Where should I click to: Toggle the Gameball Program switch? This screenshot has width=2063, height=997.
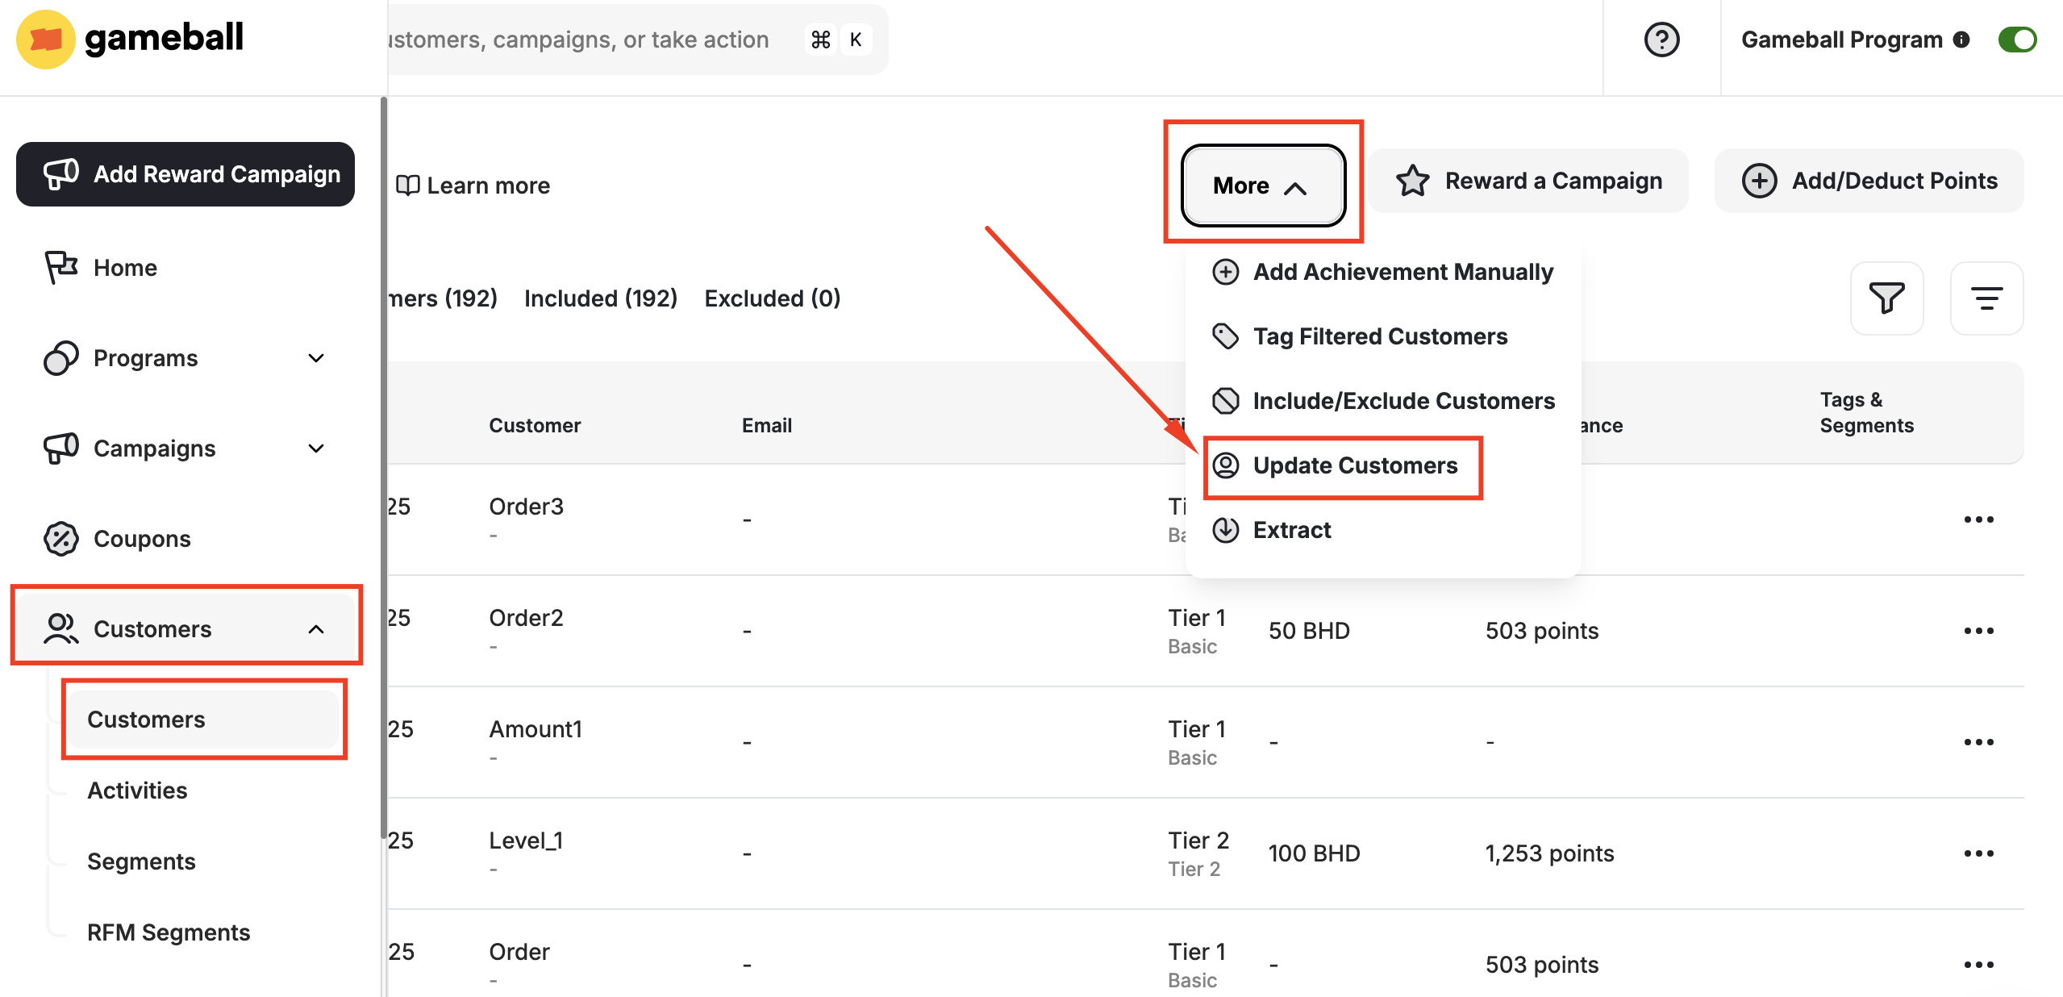tap(2017, 40)
